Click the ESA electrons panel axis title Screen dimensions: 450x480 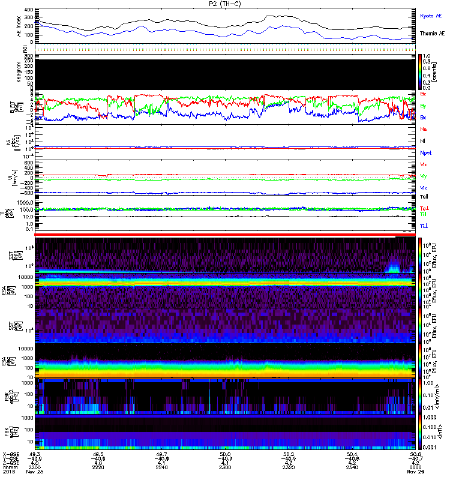9,361
